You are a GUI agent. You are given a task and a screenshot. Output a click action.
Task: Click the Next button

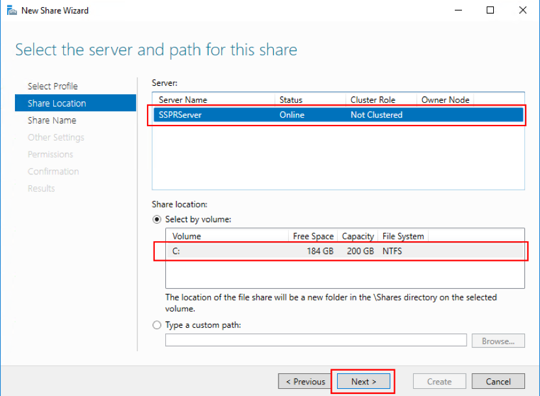[x=364, y=382]
